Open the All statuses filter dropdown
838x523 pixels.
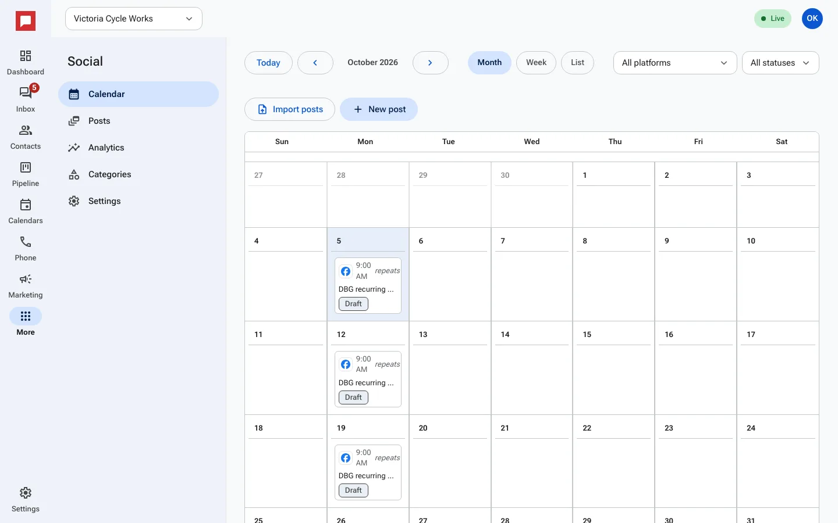click(780, 63)
